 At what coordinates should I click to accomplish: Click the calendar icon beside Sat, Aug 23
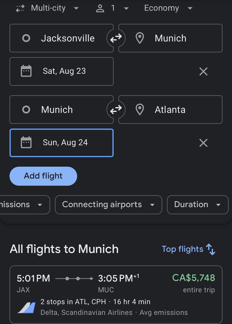click(x=26, y=71)
